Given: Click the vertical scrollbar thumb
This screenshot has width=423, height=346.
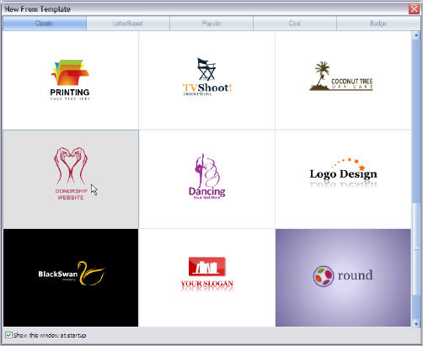Looking at the screenshot, I should 415,248.
